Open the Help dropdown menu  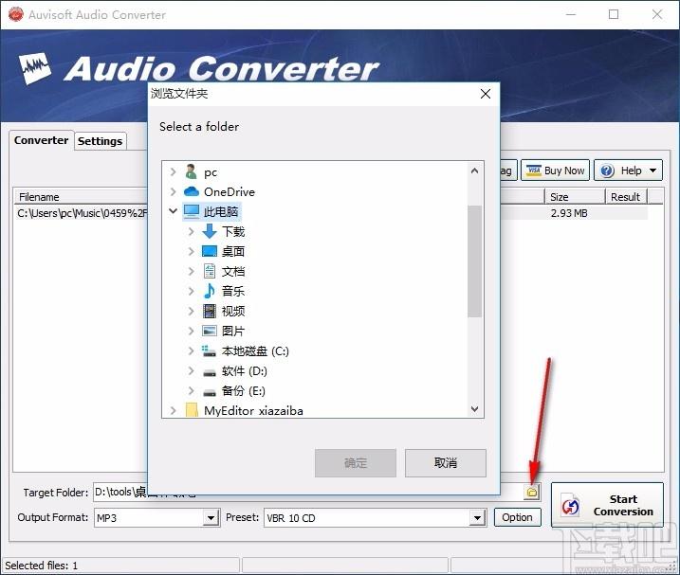pyautogui.click(x=628, y=171)
